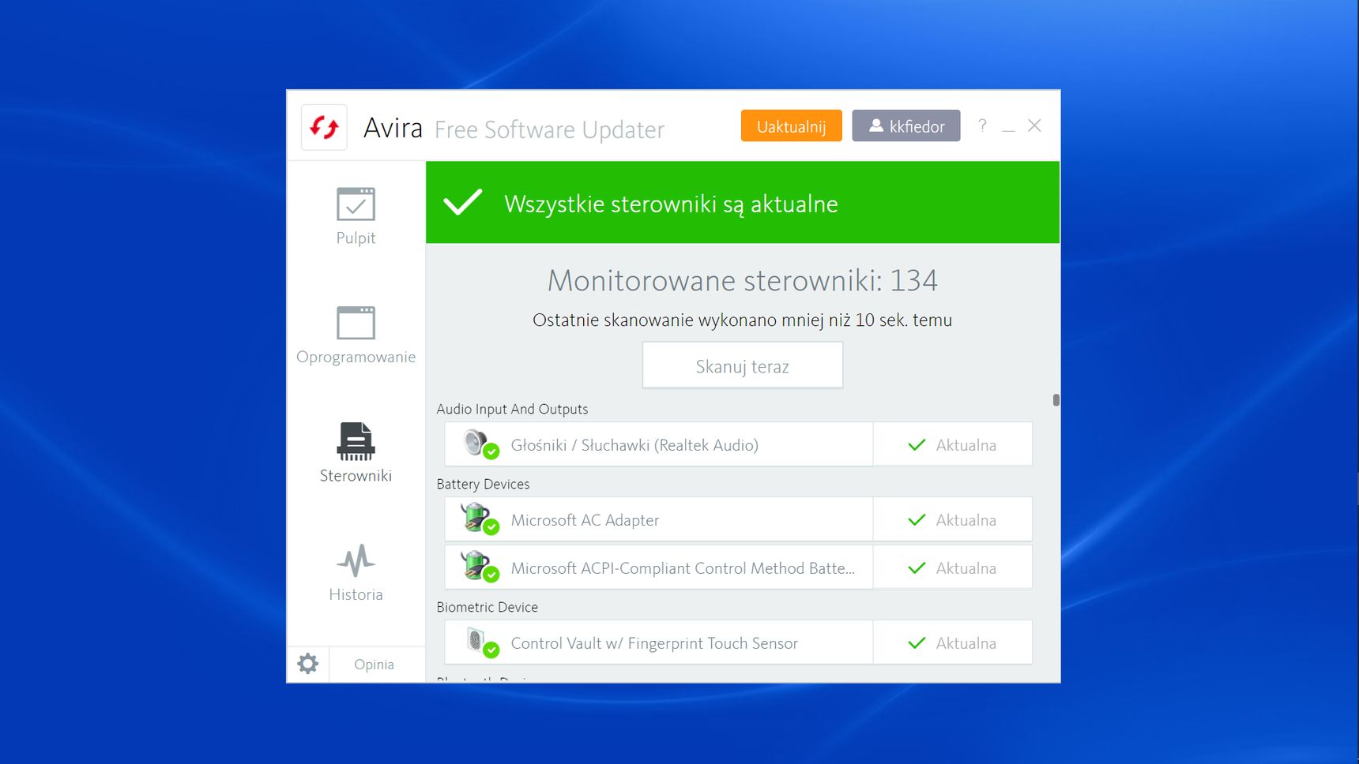1359x764 pixels.
Task: Open the Pulpit dashboard tab
Action: point(356,216)
